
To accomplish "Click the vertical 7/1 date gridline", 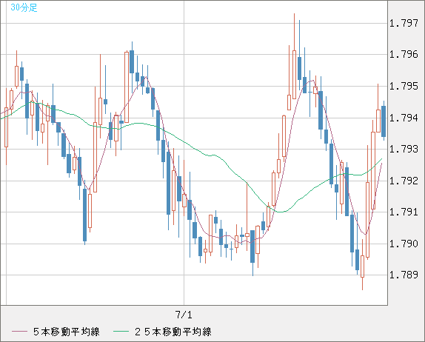I will [184, 152].
